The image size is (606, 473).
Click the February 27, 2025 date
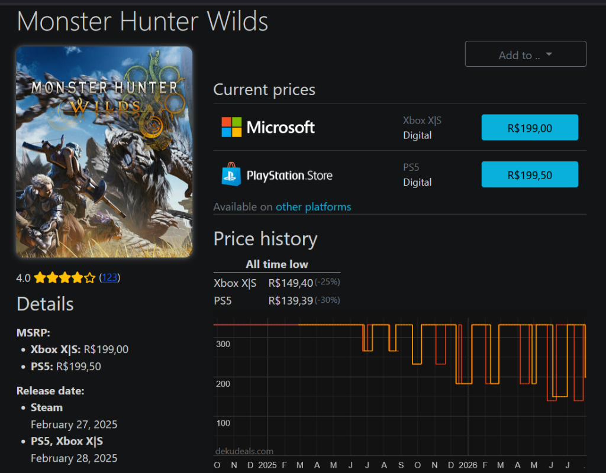[74, 425]
